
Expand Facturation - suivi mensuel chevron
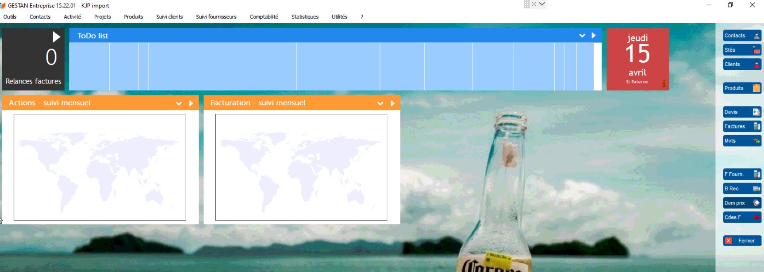(380, 103)
